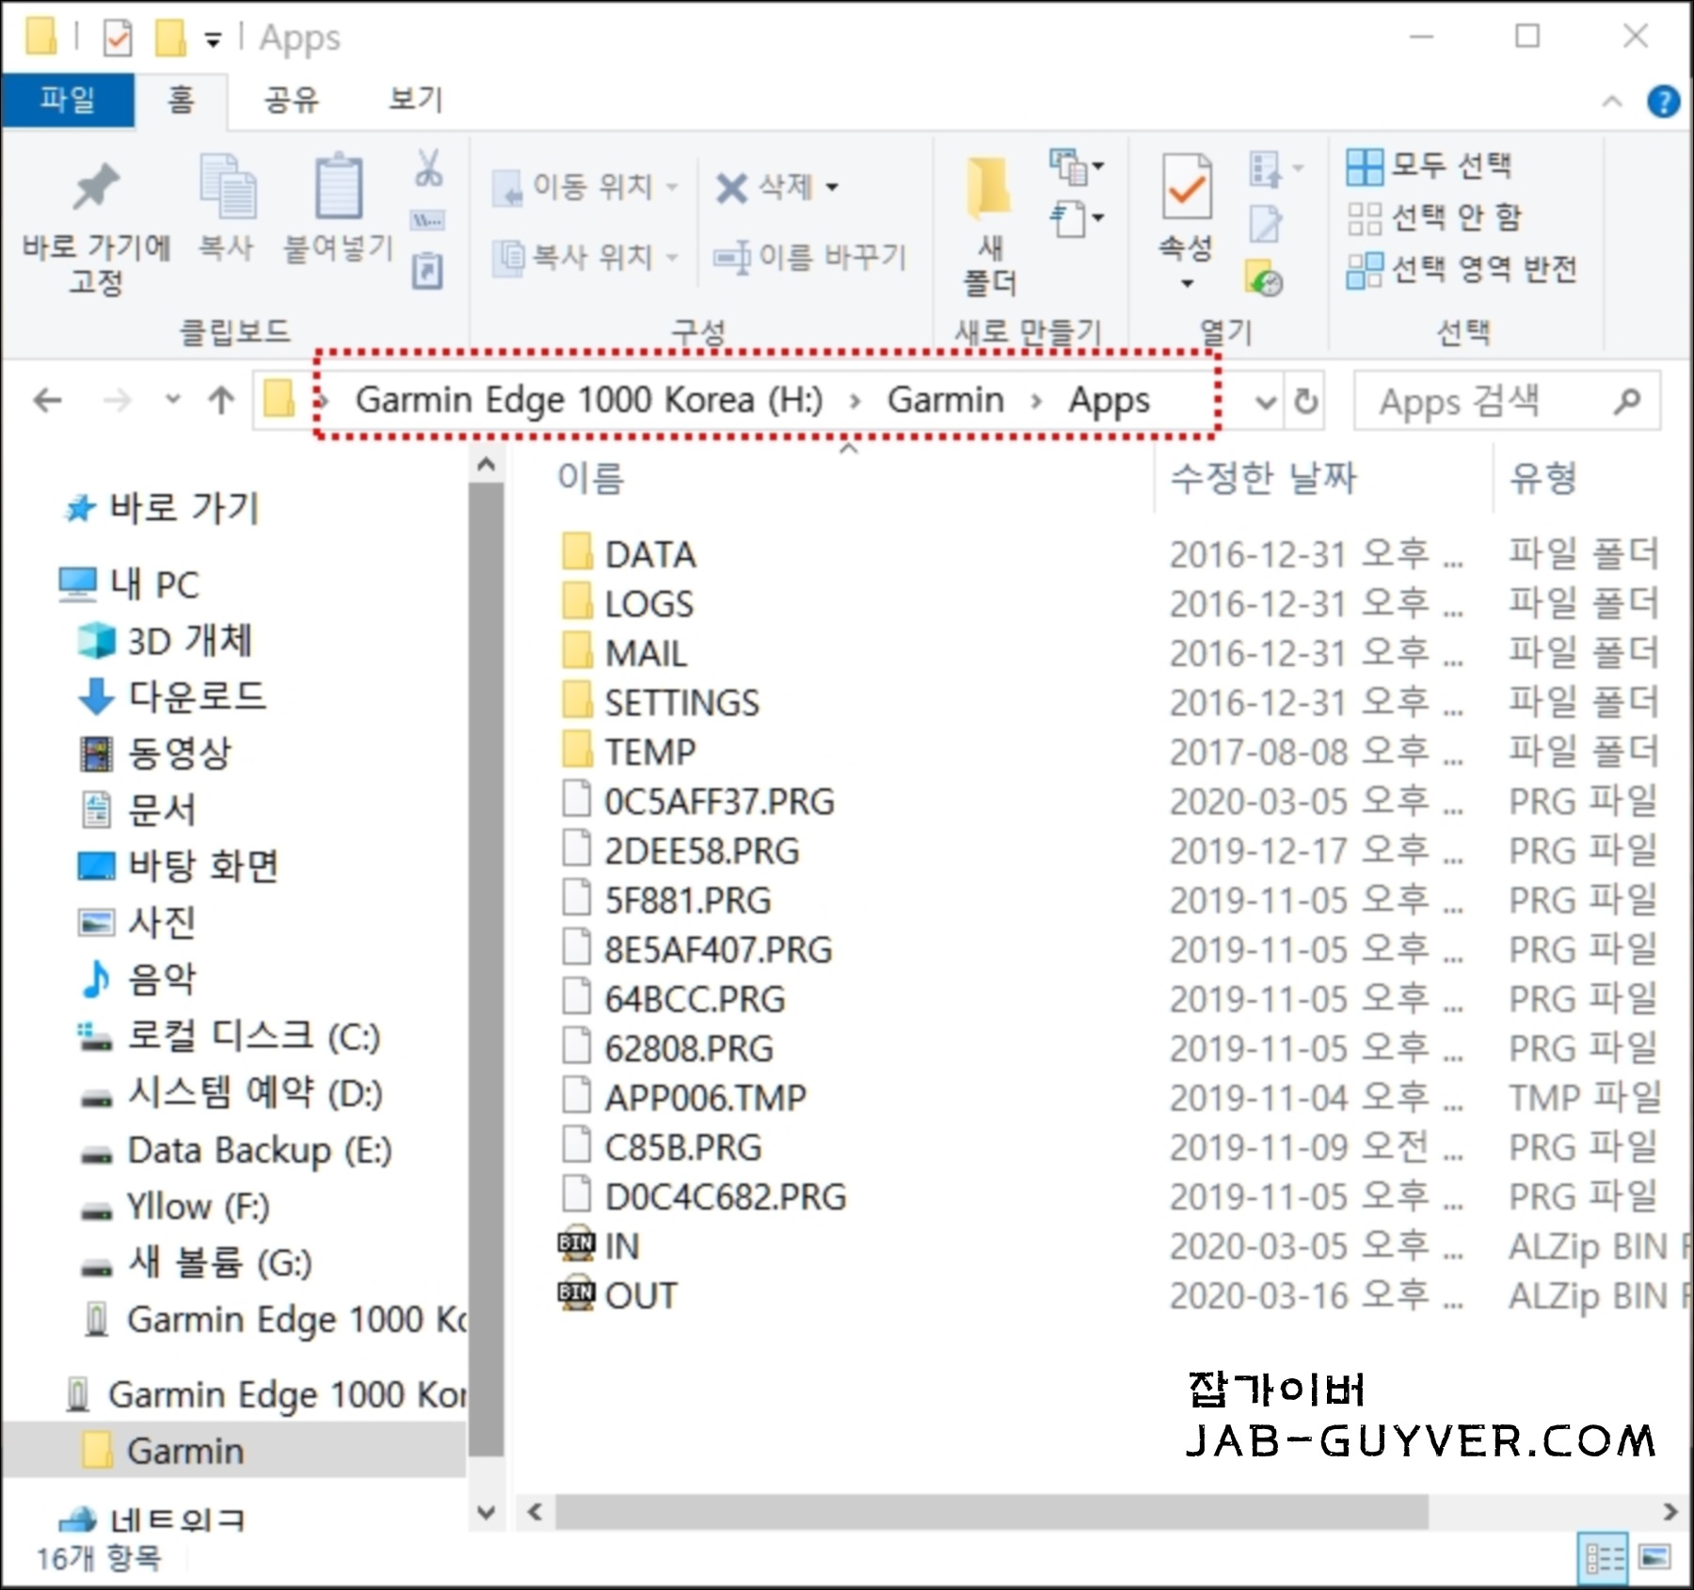Select 로컬 디스크 (C:) in the sidebar
Viewport: 1694px width, 1590px height.
(229, 1036)
